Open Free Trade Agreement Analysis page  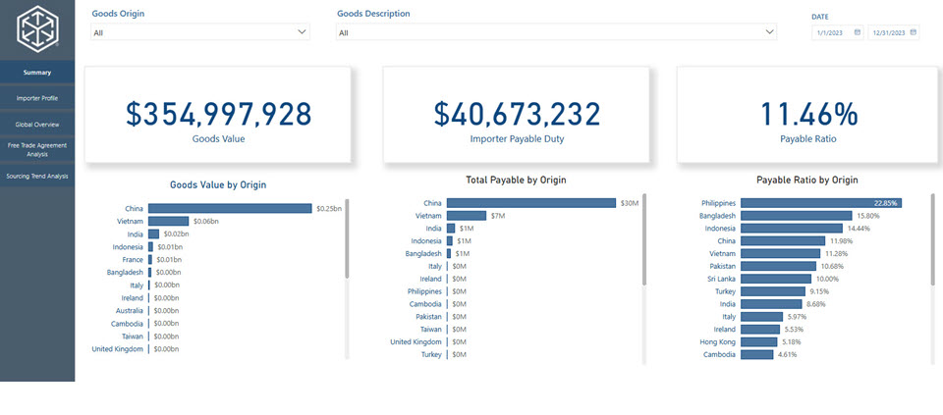37,149
